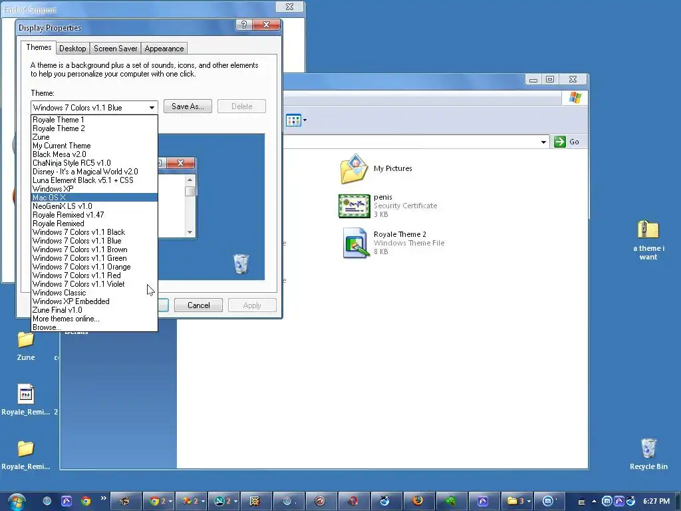Click the Windows flag logo in Explorer
The image size is (681, 511).
575,98
